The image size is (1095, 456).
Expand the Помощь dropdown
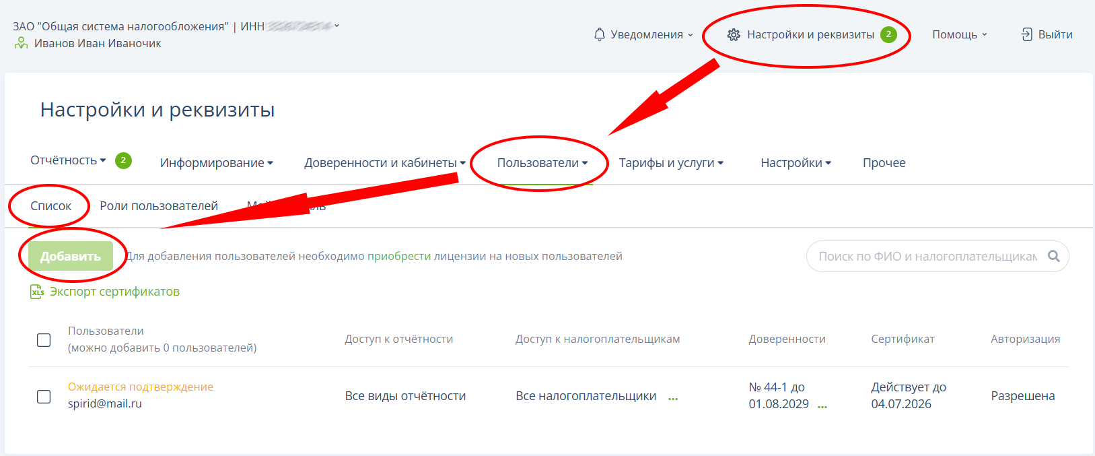coord(959,34)
